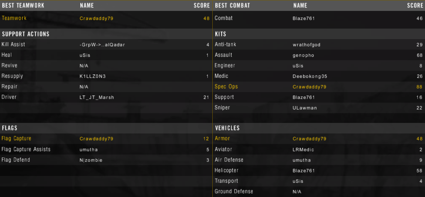Click the Best Combat column header
Image resolution: width=425 pixels, height=197 pixels.
(x=232, y=5)
